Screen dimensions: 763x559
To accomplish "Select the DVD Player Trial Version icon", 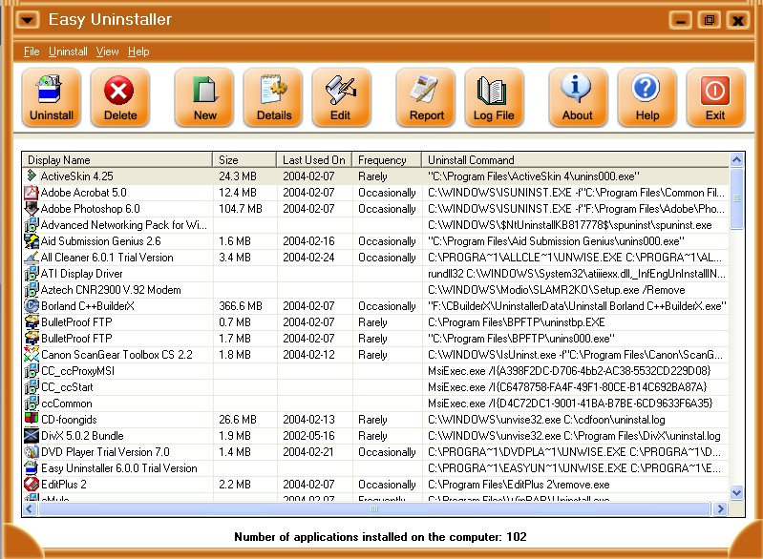I will 32,451.
